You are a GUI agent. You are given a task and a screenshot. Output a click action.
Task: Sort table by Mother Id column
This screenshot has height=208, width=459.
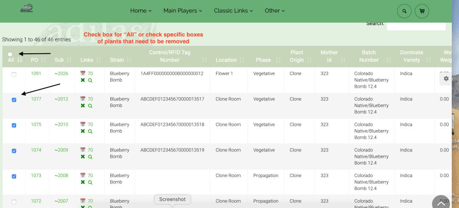tap(332, 56)
